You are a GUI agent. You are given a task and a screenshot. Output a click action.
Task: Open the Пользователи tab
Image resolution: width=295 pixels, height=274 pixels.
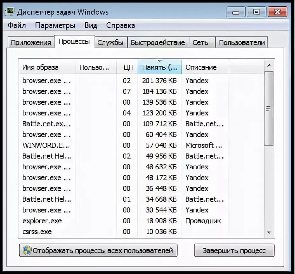click(242, 42)
